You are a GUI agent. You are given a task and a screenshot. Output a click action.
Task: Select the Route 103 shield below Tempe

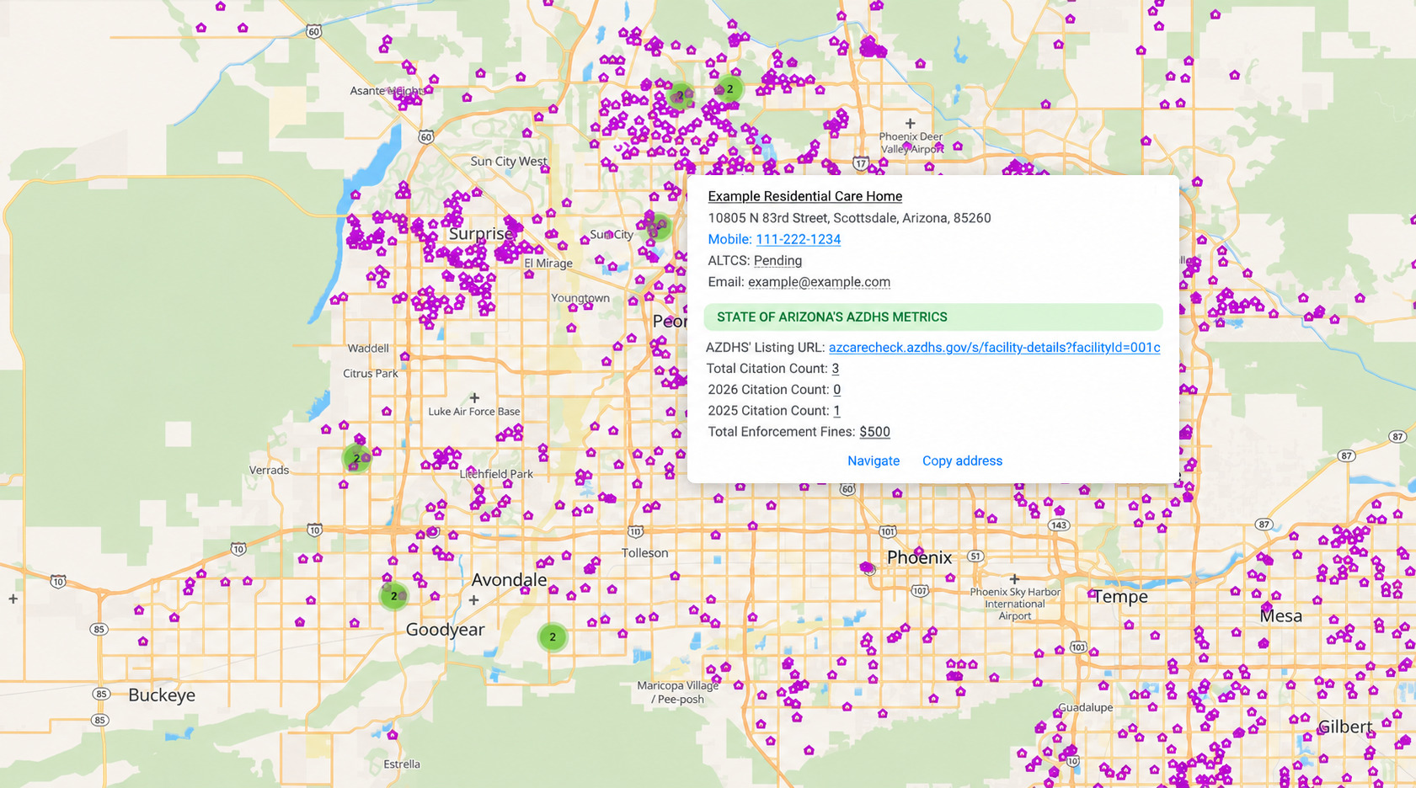pos(1078,647)
